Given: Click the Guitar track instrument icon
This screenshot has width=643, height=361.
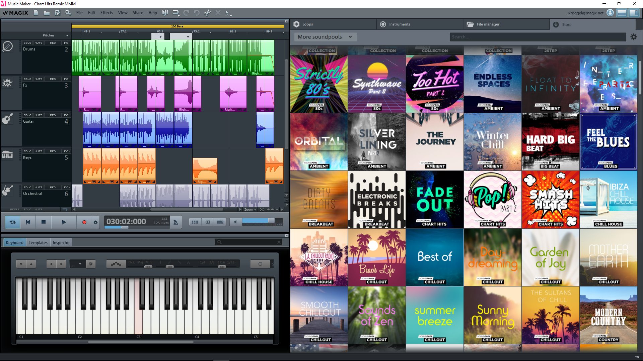Looking at the screenshot, I should (x=7, y=119).
